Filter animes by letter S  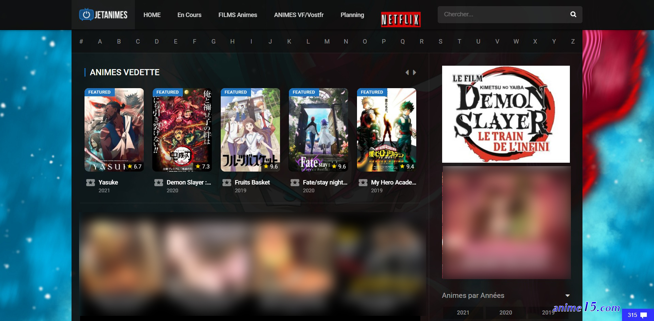pos(440,42)
